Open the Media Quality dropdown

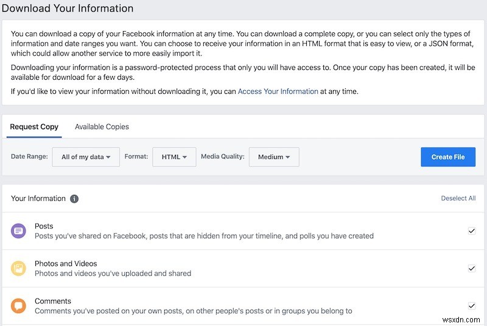(x=274, y=157)
